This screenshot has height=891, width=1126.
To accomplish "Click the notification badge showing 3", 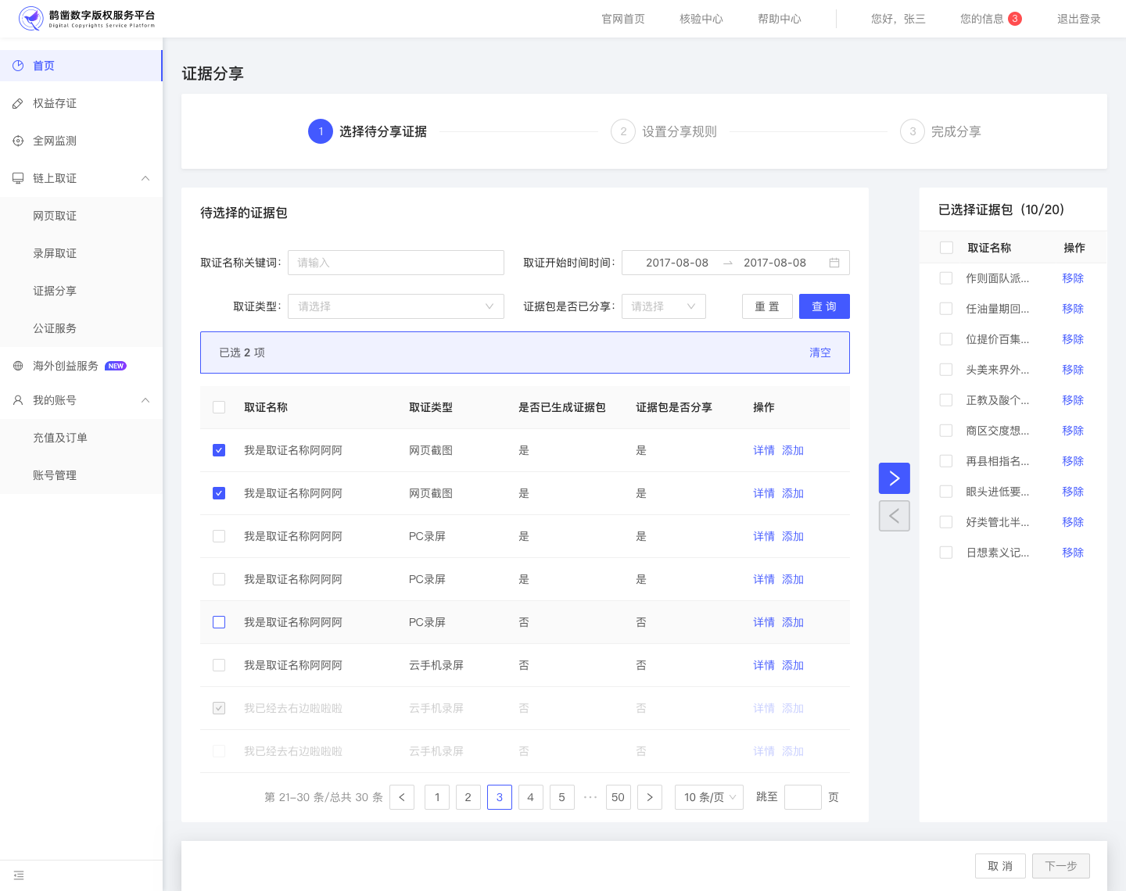I will [x=1015, y=19].
